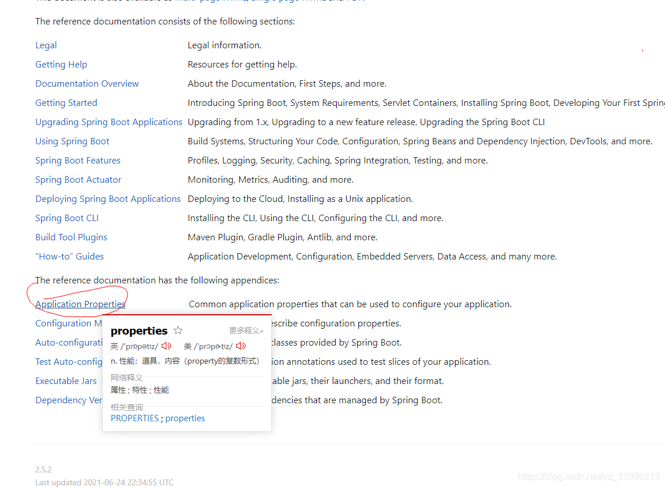Play the British pronunciation audio
Screen dimensions: 665x487
coord(166,346)
